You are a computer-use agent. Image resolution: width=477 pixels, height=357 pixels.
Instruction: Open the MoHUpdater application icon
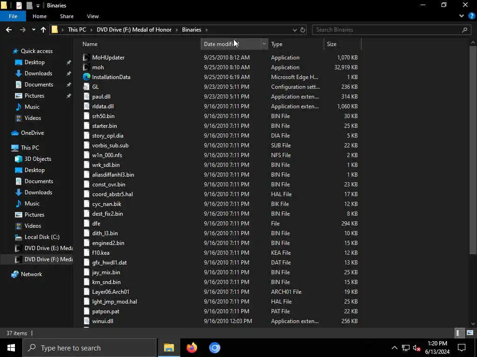(87, 57)
